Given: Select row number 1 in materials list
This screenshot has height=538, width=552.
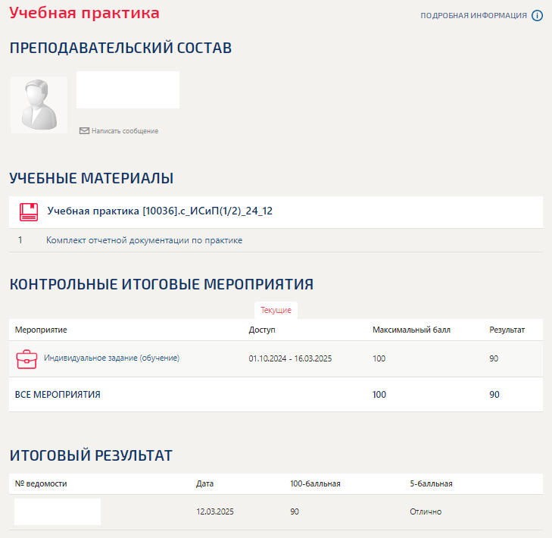Looking at the screenshot, I should [x=20, y=240].
